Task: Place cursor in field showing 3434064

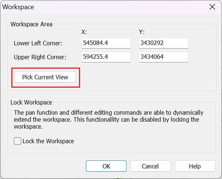Action: [x=163, y=57]
